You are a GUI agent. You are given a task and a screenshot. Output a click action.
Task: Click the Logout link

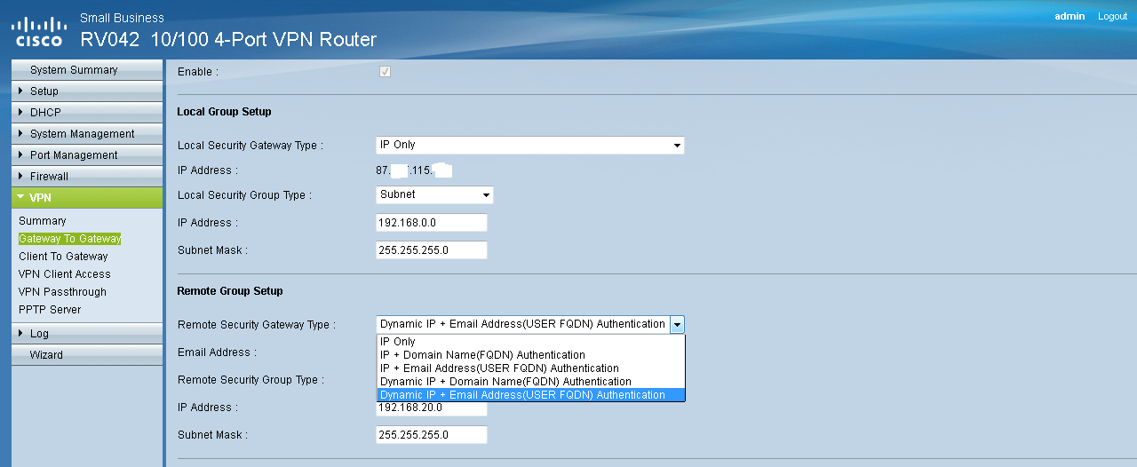(1112, 17)
